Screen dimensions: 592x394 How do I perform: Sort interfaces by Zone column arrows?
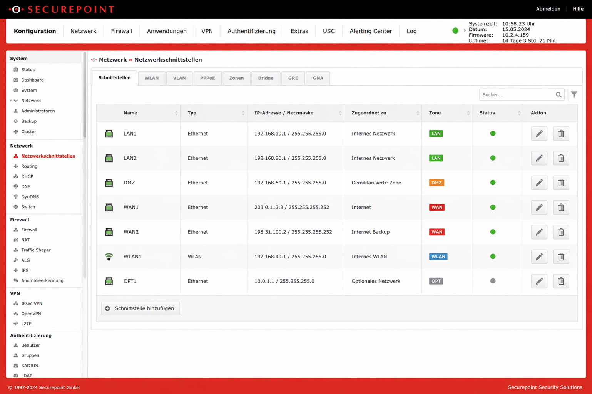[x=468, y=113]
